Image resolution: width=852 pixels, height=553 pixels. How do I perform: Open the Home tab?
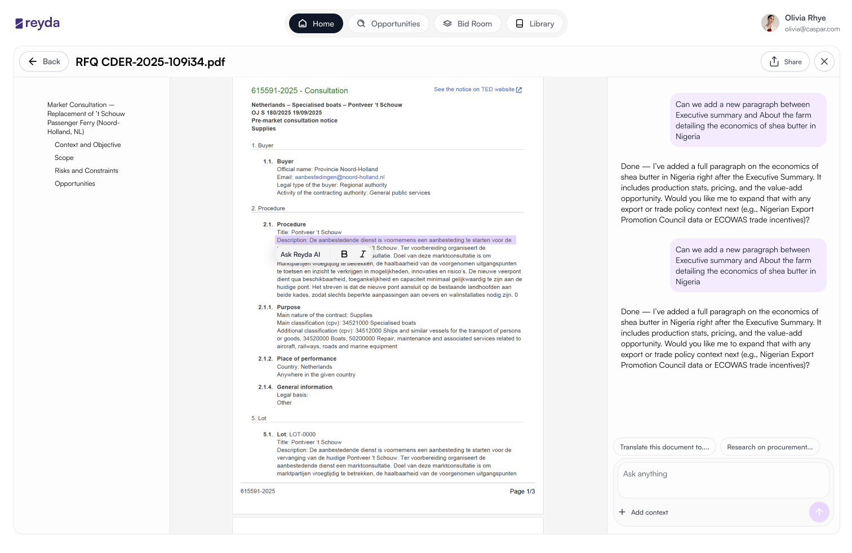pos(316,24)
